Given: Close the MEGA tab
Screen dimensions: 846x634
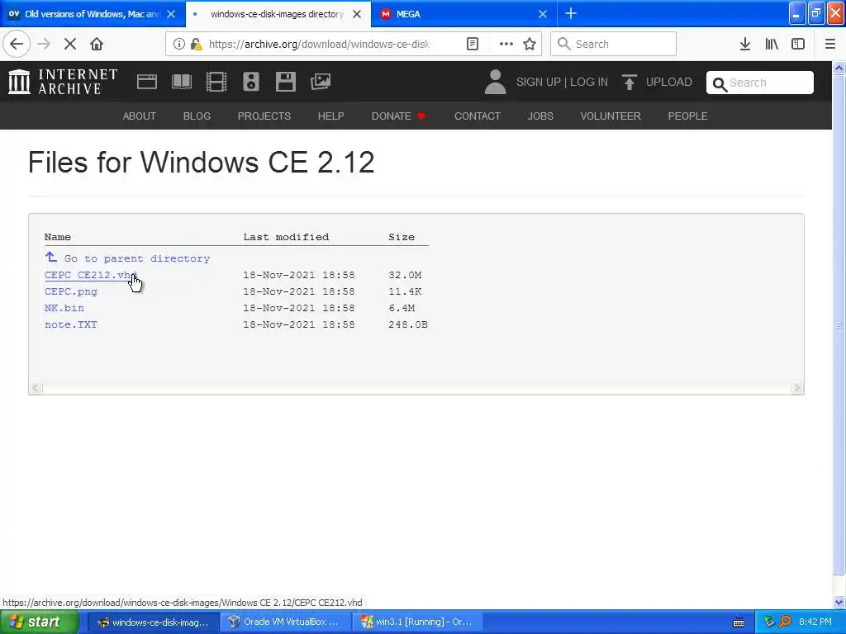Looking at the screenshot, I should click(543, 14).
